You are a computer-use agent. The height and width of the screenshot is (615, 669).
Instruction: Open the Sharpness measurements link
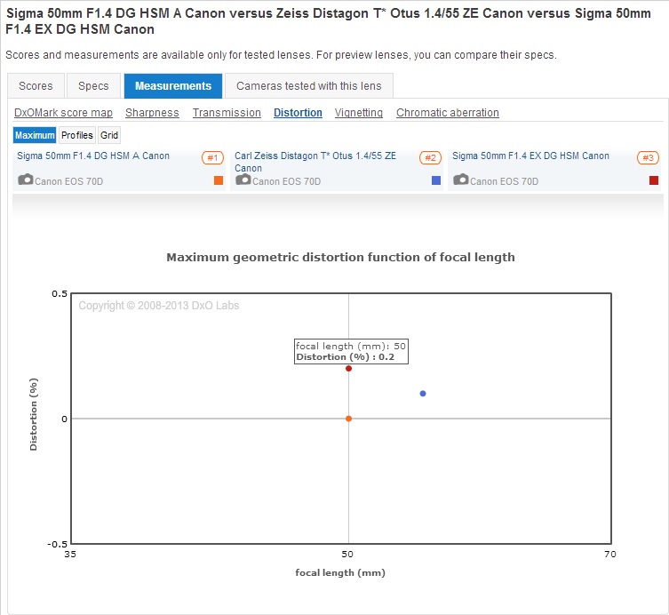point(152,113)
